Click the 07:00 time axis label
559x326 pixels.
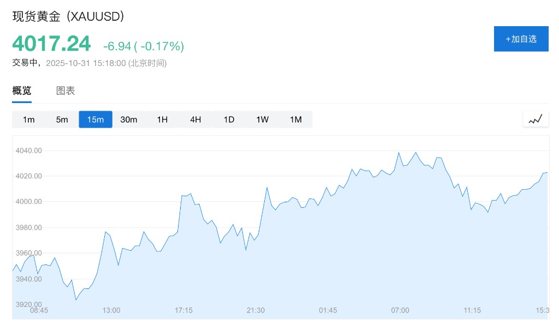400,310
